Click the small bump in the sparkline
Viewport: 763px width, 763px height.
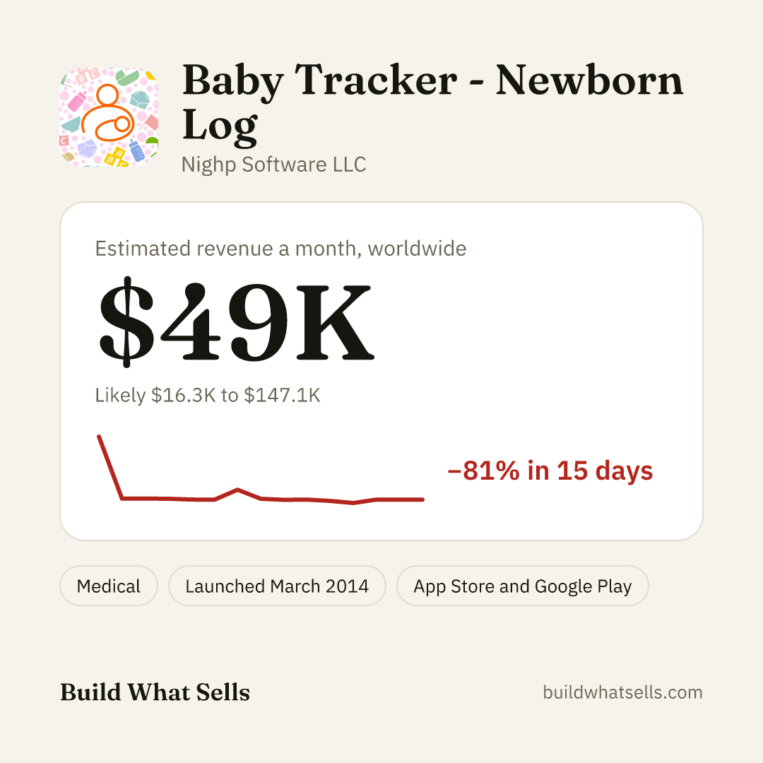coord(237,490)
